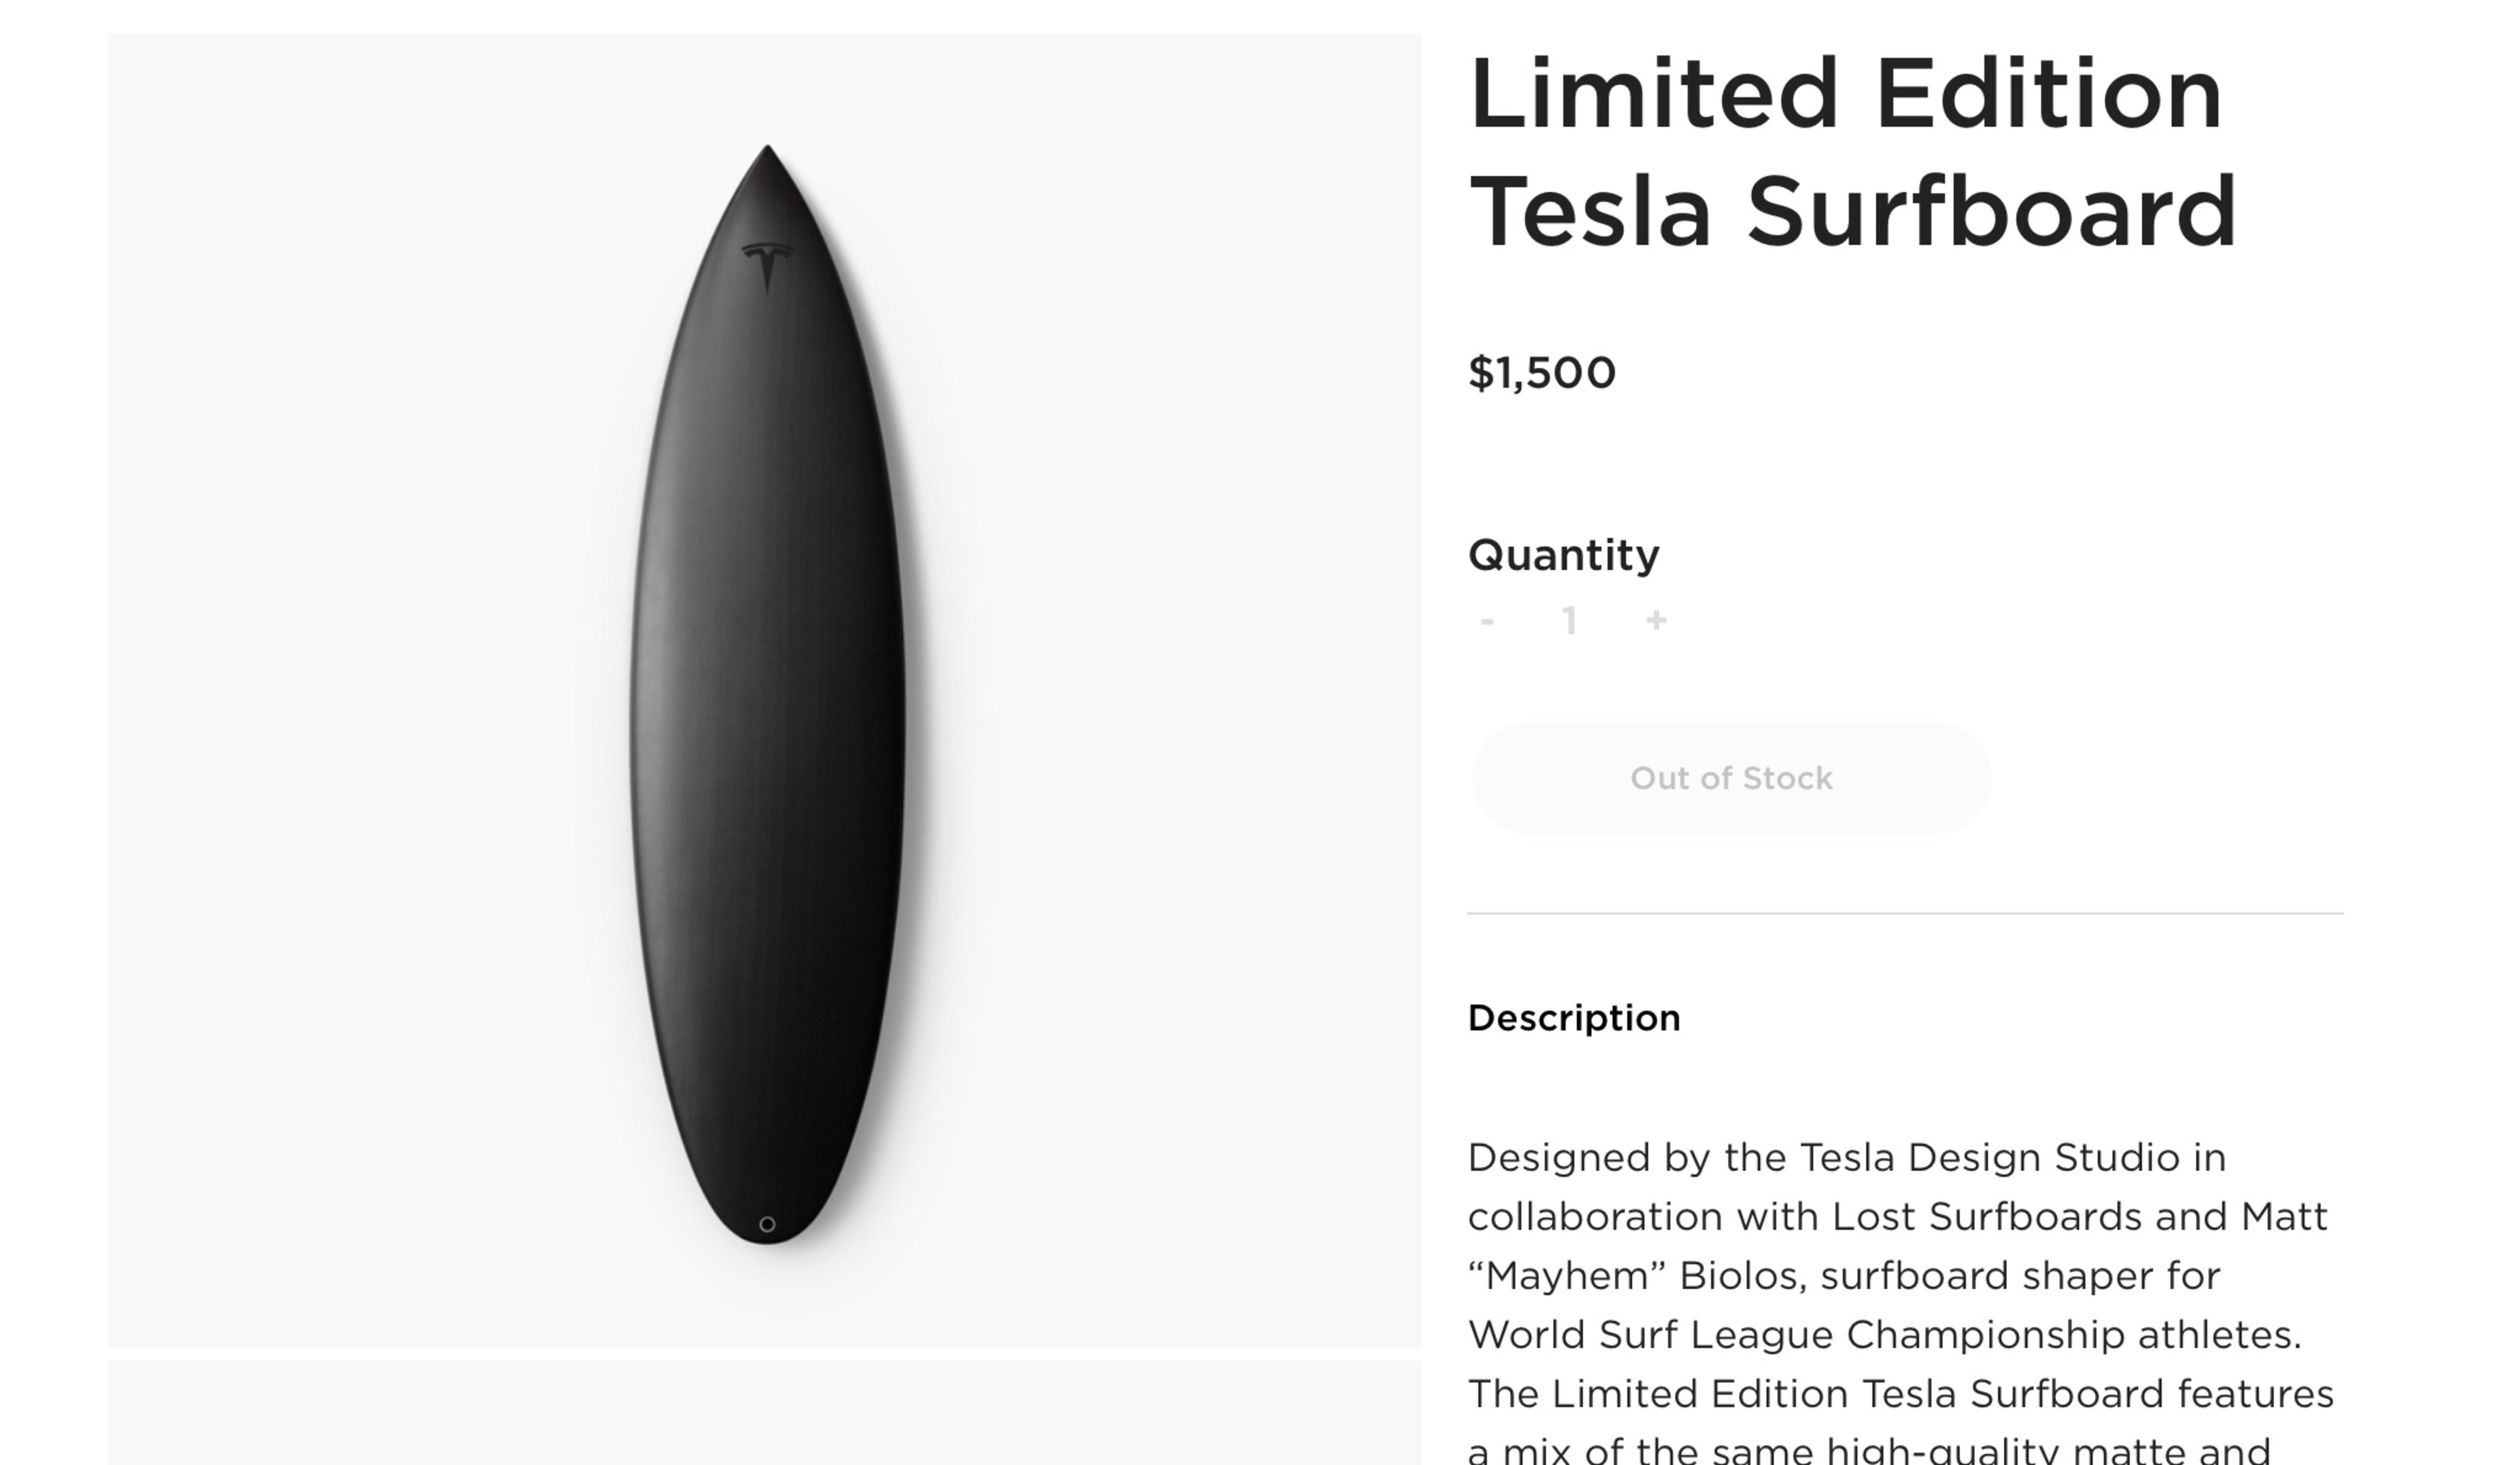This screenshot has height=1465, width=2520.
Task: Click the Tesla Surfboard line of the title
Action: click(x=1853, y=211)
